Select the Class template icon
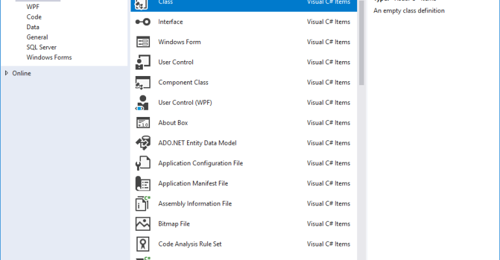The height and width of the screenshot is (260, 500). (x=142, y=5)
